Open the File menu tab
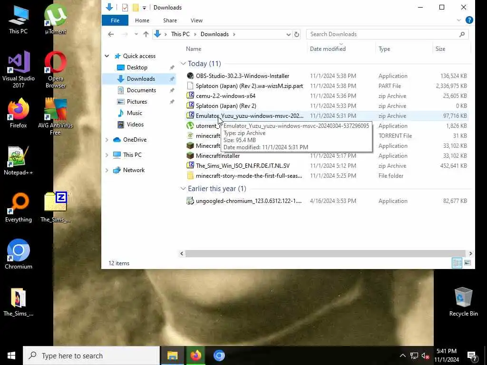The image size is (487, 365). [x=115, y=20]
